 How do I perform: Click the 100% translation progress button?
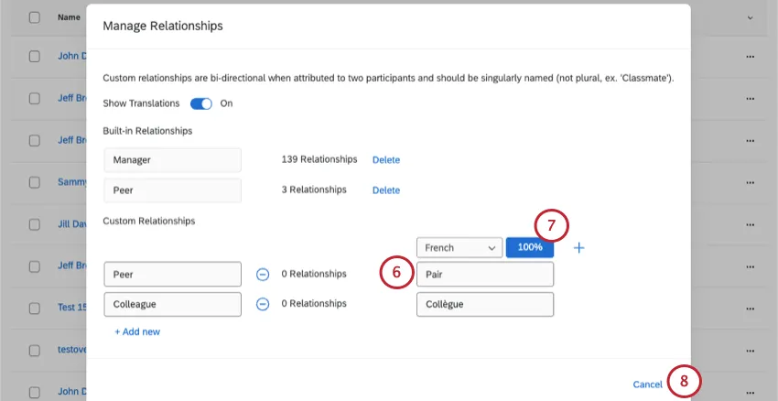(530, 247)
